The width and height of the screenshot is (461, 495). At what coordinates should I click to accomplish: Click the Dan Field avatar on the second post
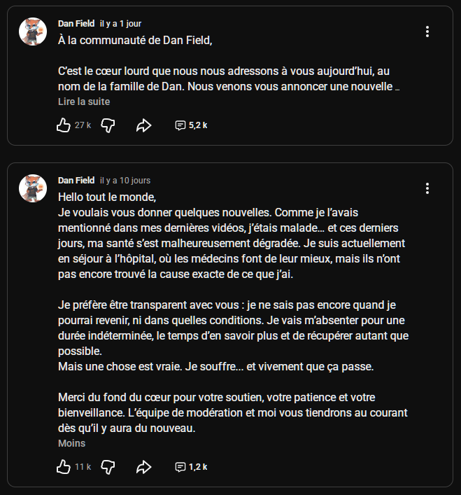(x=32, y=188)
